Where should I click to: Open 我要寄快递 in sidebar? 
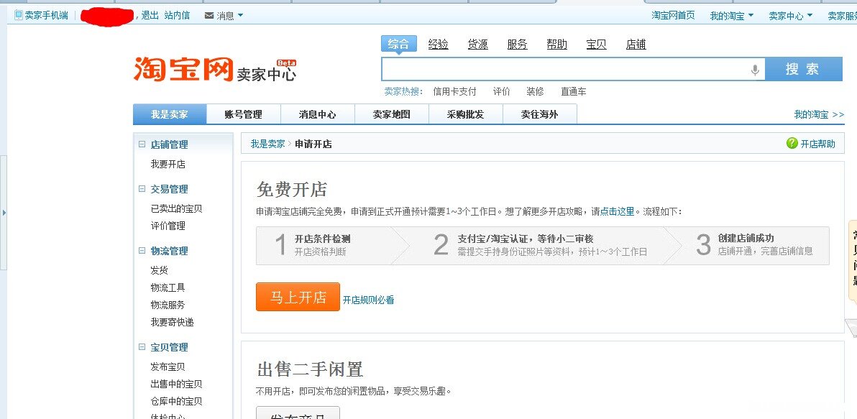172,322
